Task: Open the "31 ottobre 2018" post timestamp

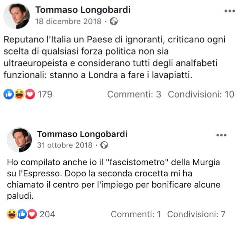Action: (x=64, y=145)
